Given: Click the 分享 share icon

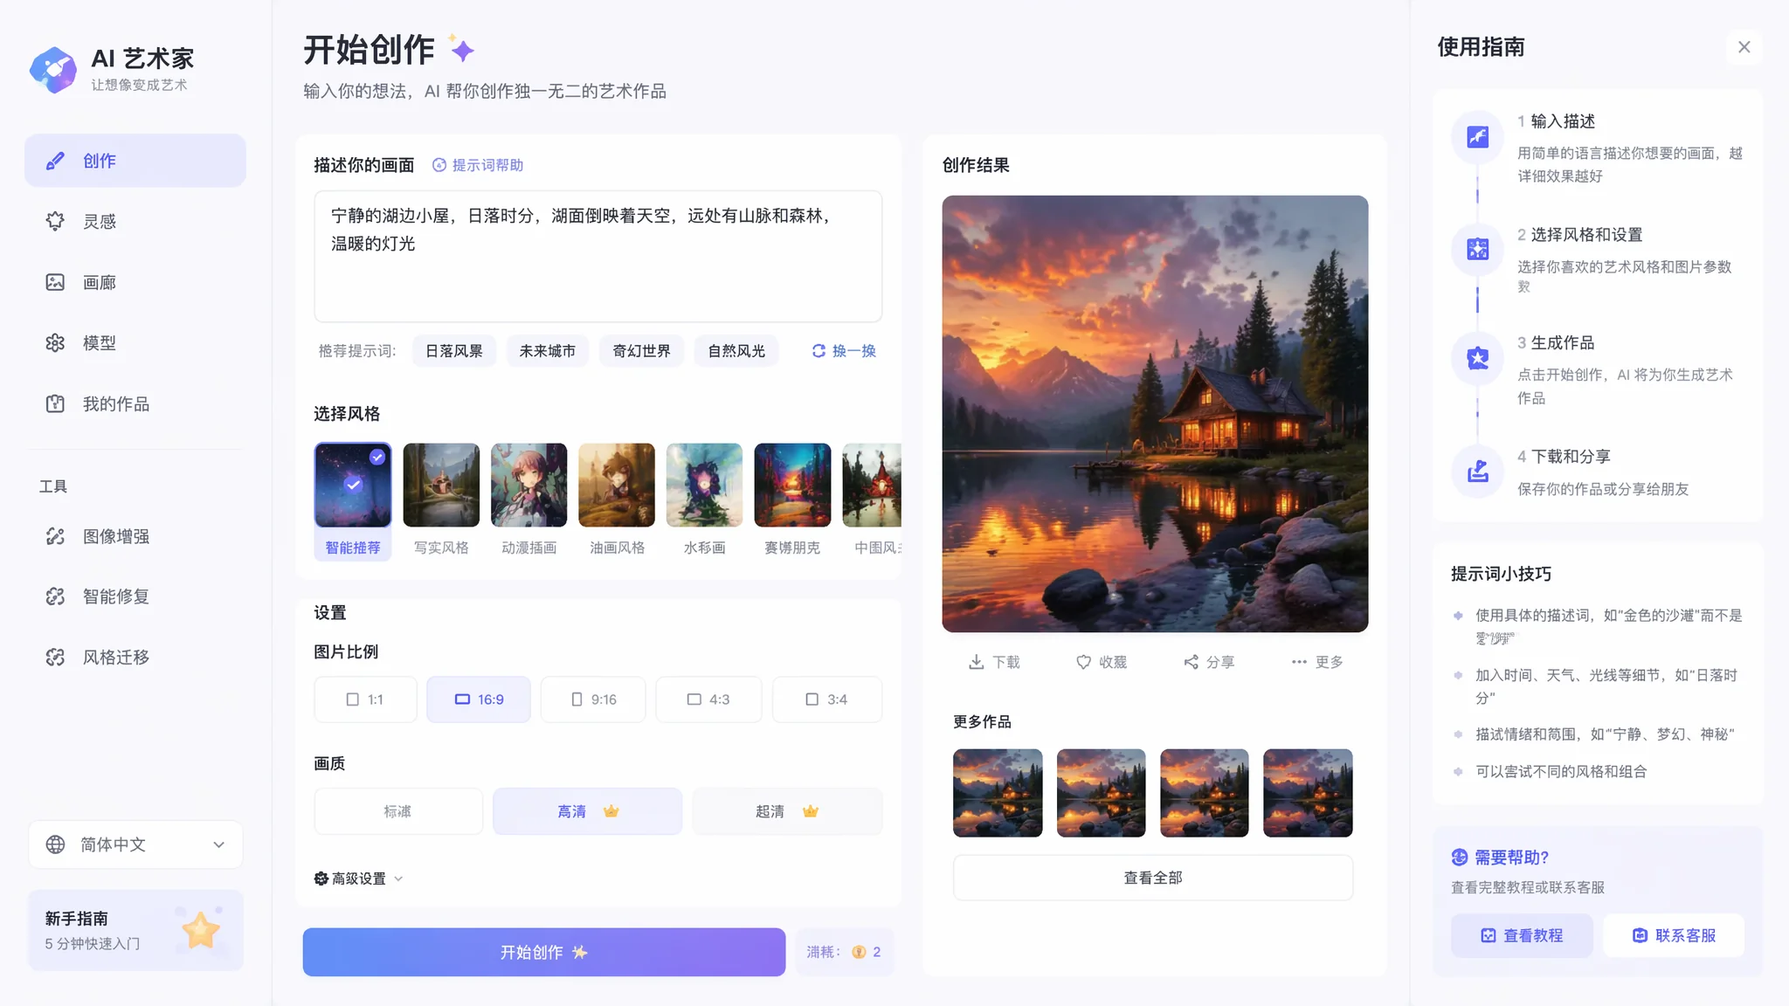Looking at the screenshot, I should [1191, 662].
